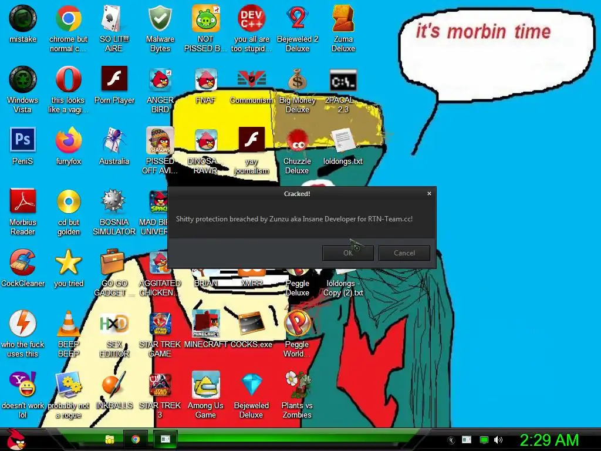Select the Photoshop 'PeniS' icon

[x=23, y=140]
